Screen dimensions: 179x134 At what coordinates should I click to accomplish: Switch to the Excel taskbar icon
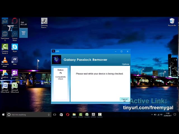87,114
